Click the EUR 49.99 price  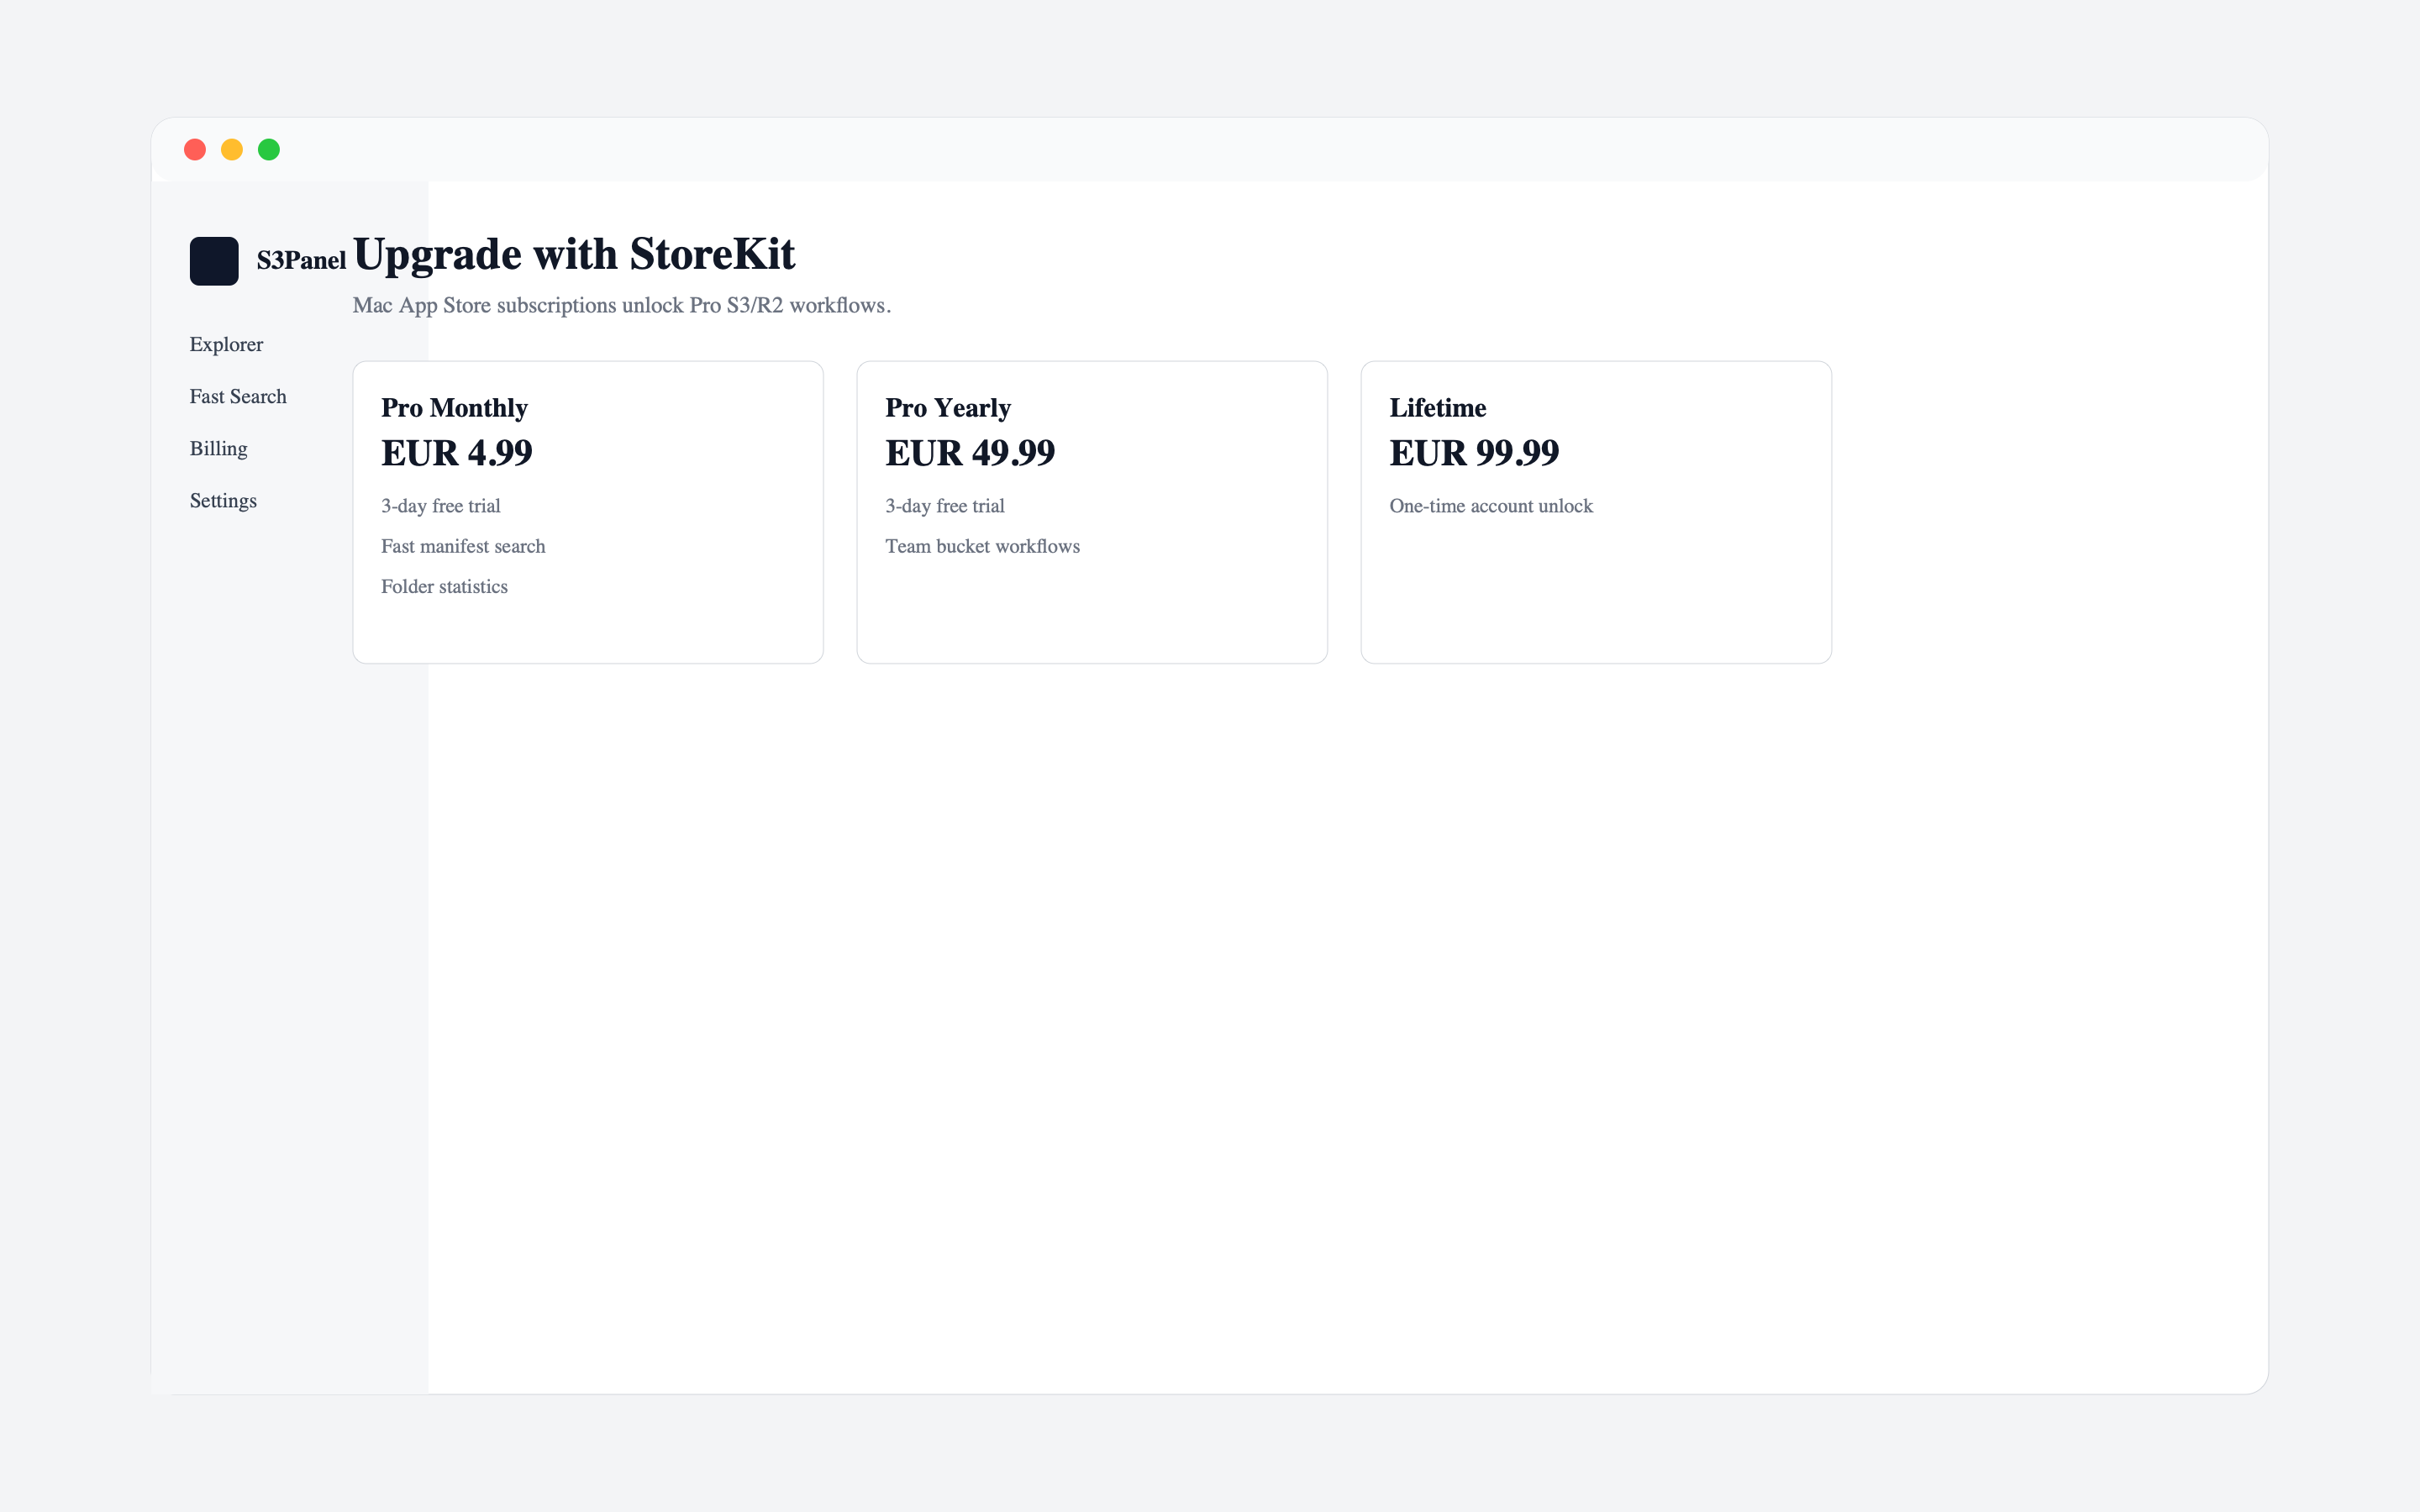970,453
